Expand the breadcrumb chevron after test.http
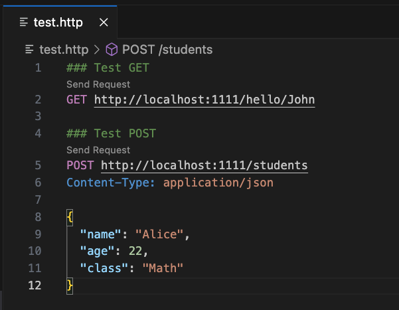399x310 pixels. [97, 49]
